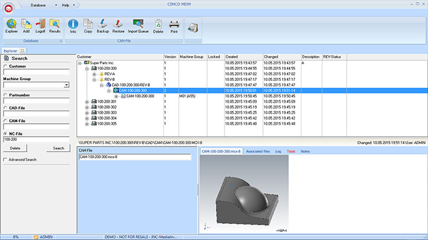Open the Database menu
Screen dimensions: 428x240
tap(38, 5)
